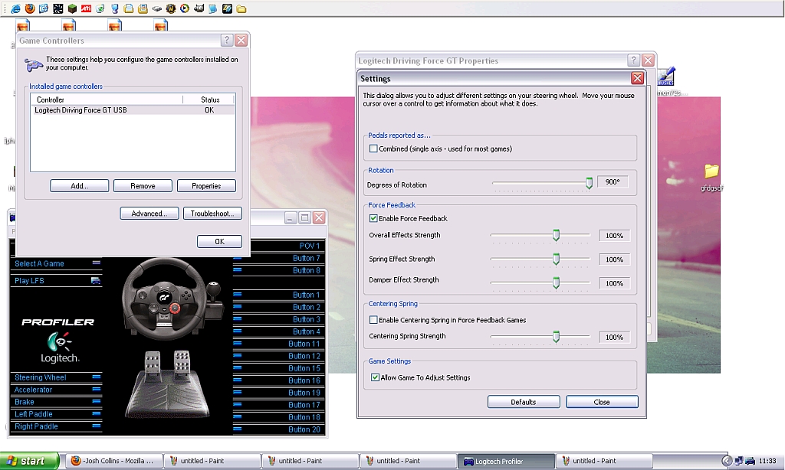The height and width of the screenshot is (470, 785).
Task: Open Left Paddle assignment in Profiler
Action: click(56, 414)
